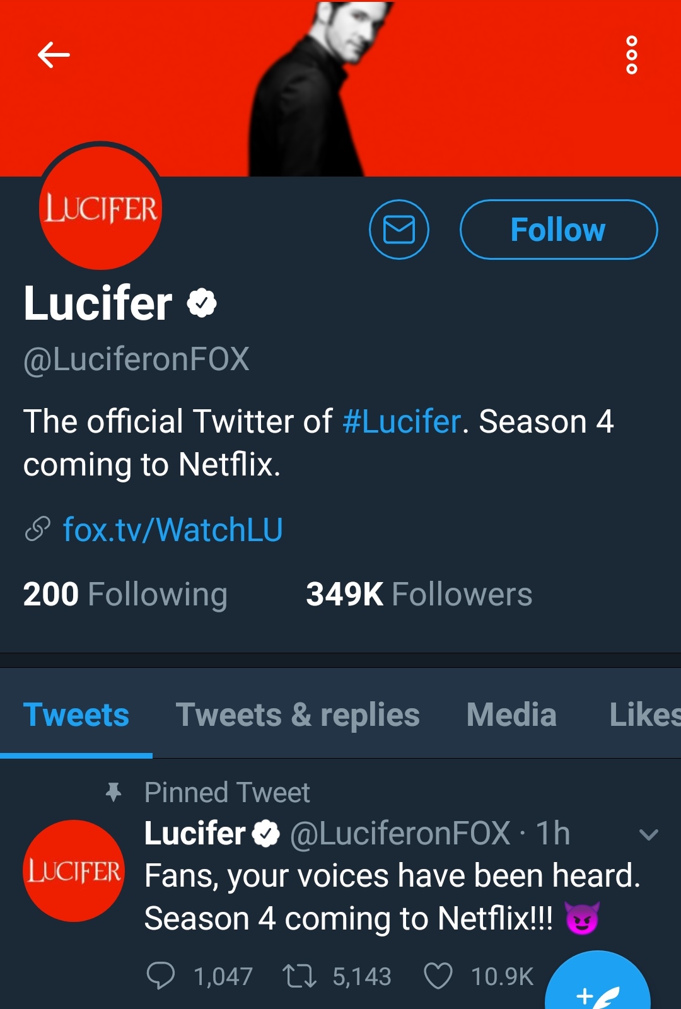Viewport: 681px width, 1009px height.
Task: Select the Media tab
Action: (x=511, y=715)
